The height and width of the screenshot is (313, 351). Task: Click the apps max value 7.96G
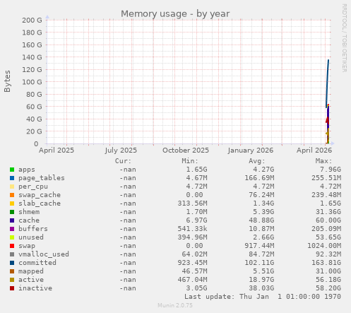pos(330,170)
